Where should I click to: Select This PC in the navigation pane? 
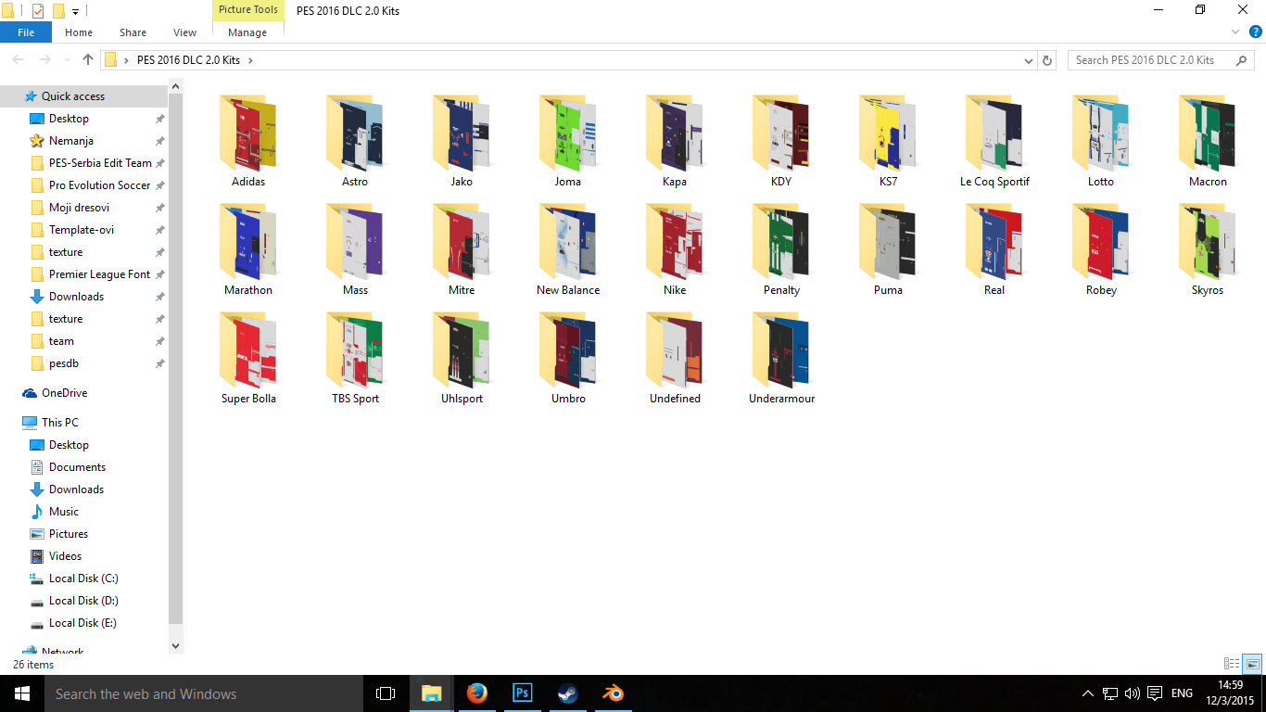click(x=60, y=423)
